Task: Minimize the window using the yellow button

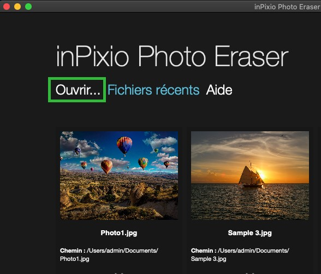Action: [17, 7]
